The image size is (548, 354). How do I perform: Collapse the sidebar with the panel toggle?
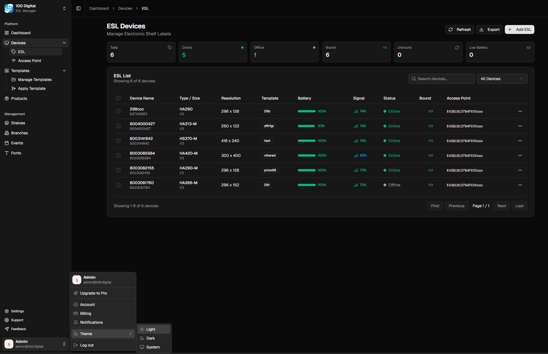(x=78, y=8)
